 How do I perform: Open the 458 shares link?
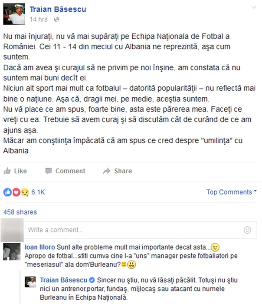[20, 212]
